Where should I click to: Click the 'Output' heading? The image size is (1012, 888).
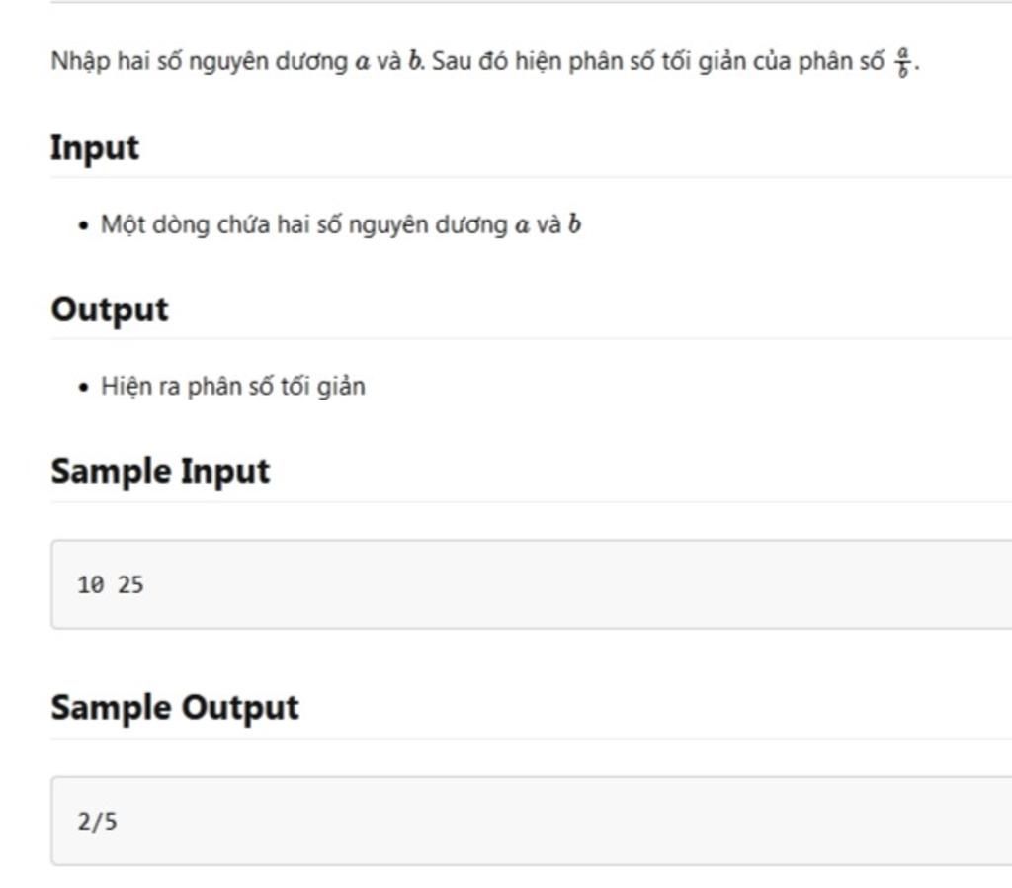pyautogui.click(x=110, y=310)
